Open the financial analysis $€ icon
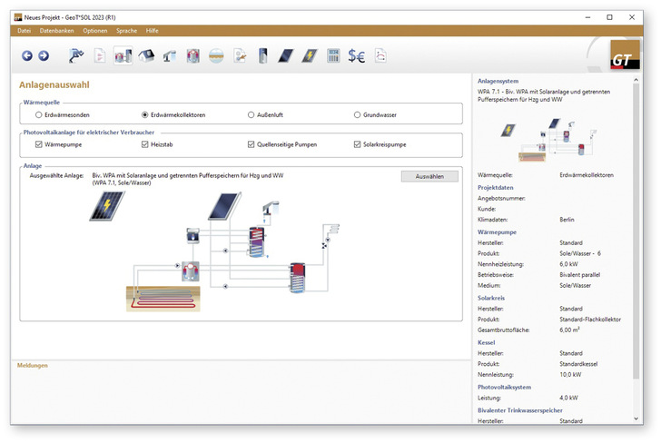Viewport: 661px width, 443px height. (357, 56)
